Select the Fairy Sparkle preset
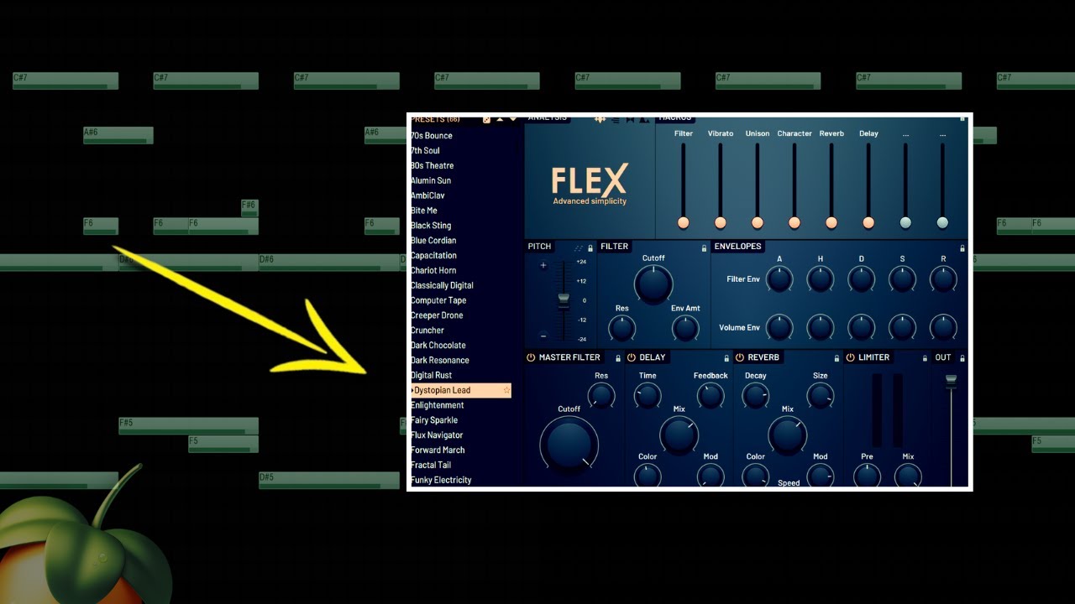The height and width of the screenshot is (604, 1075). pyautogui.click(x=434, y=420)
